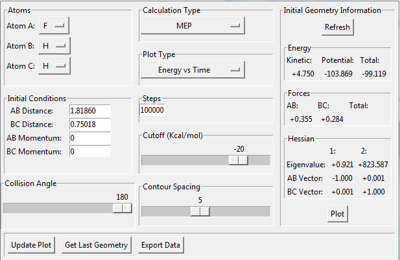Focus the BC Momentum field

point(89,152)
